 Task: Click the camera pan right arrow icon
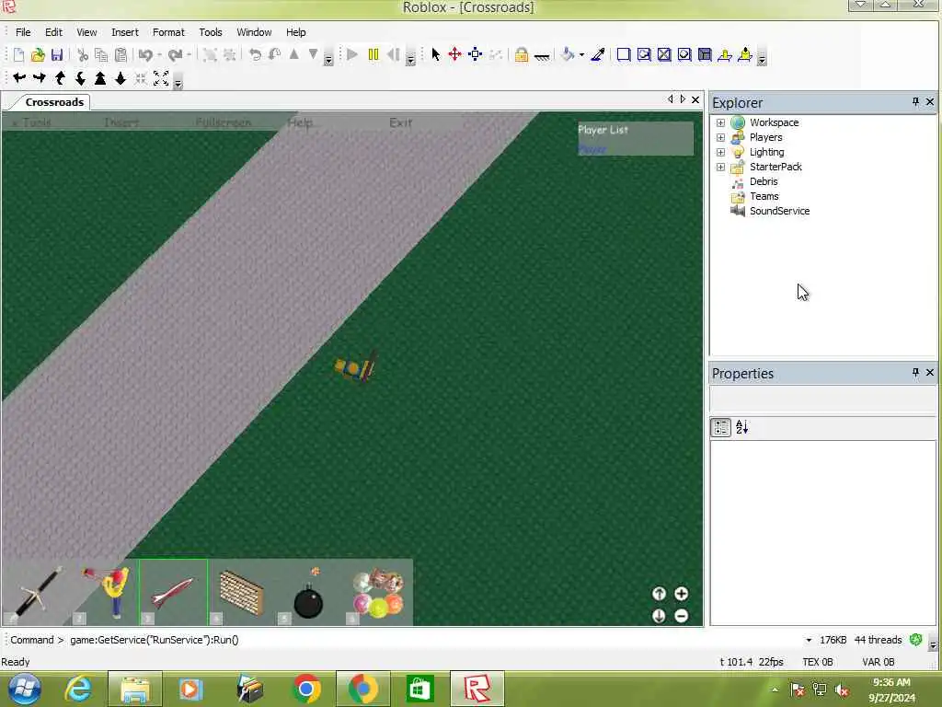point(40,78)
